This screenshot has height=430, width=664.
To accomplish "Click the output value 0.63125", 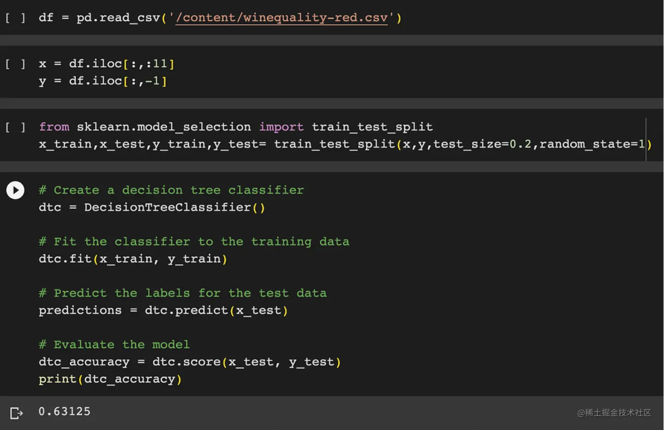I will coord(65,411).
